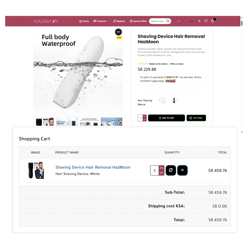Open the Special Offer page
This screenshot has height=248, width=248.
[x=138, y=21]
